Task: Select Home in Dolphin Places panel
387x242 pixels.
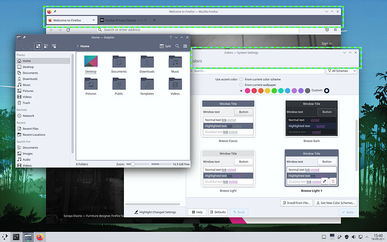Action: coord(43,61)
